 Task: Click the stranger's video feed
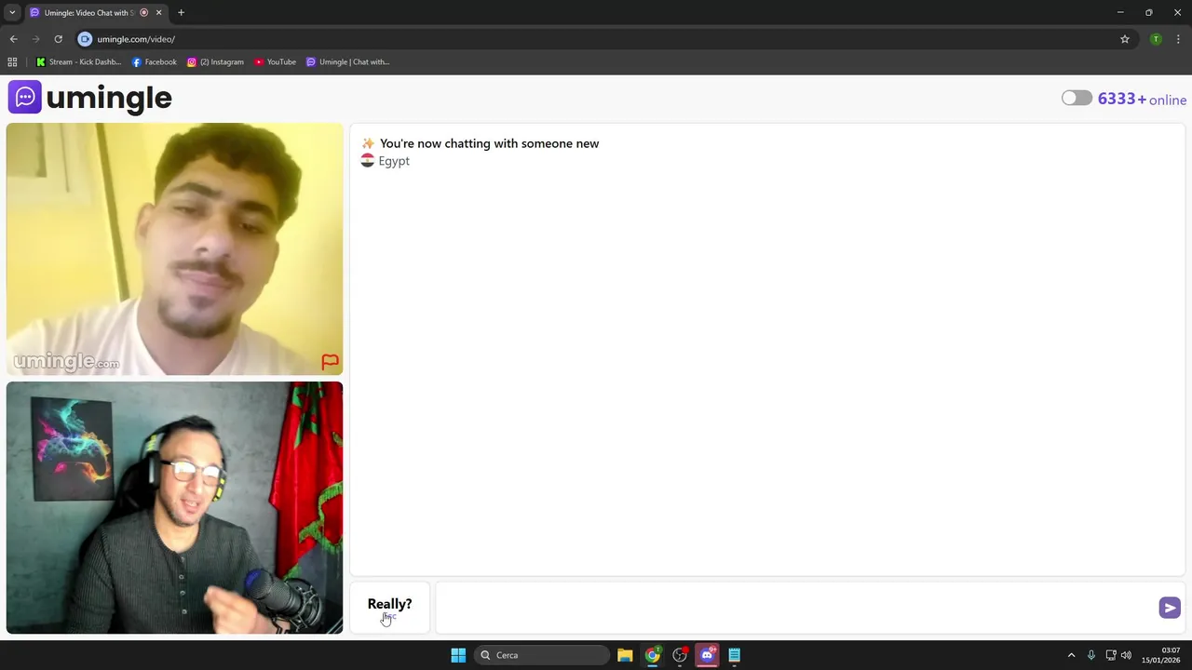174,248
